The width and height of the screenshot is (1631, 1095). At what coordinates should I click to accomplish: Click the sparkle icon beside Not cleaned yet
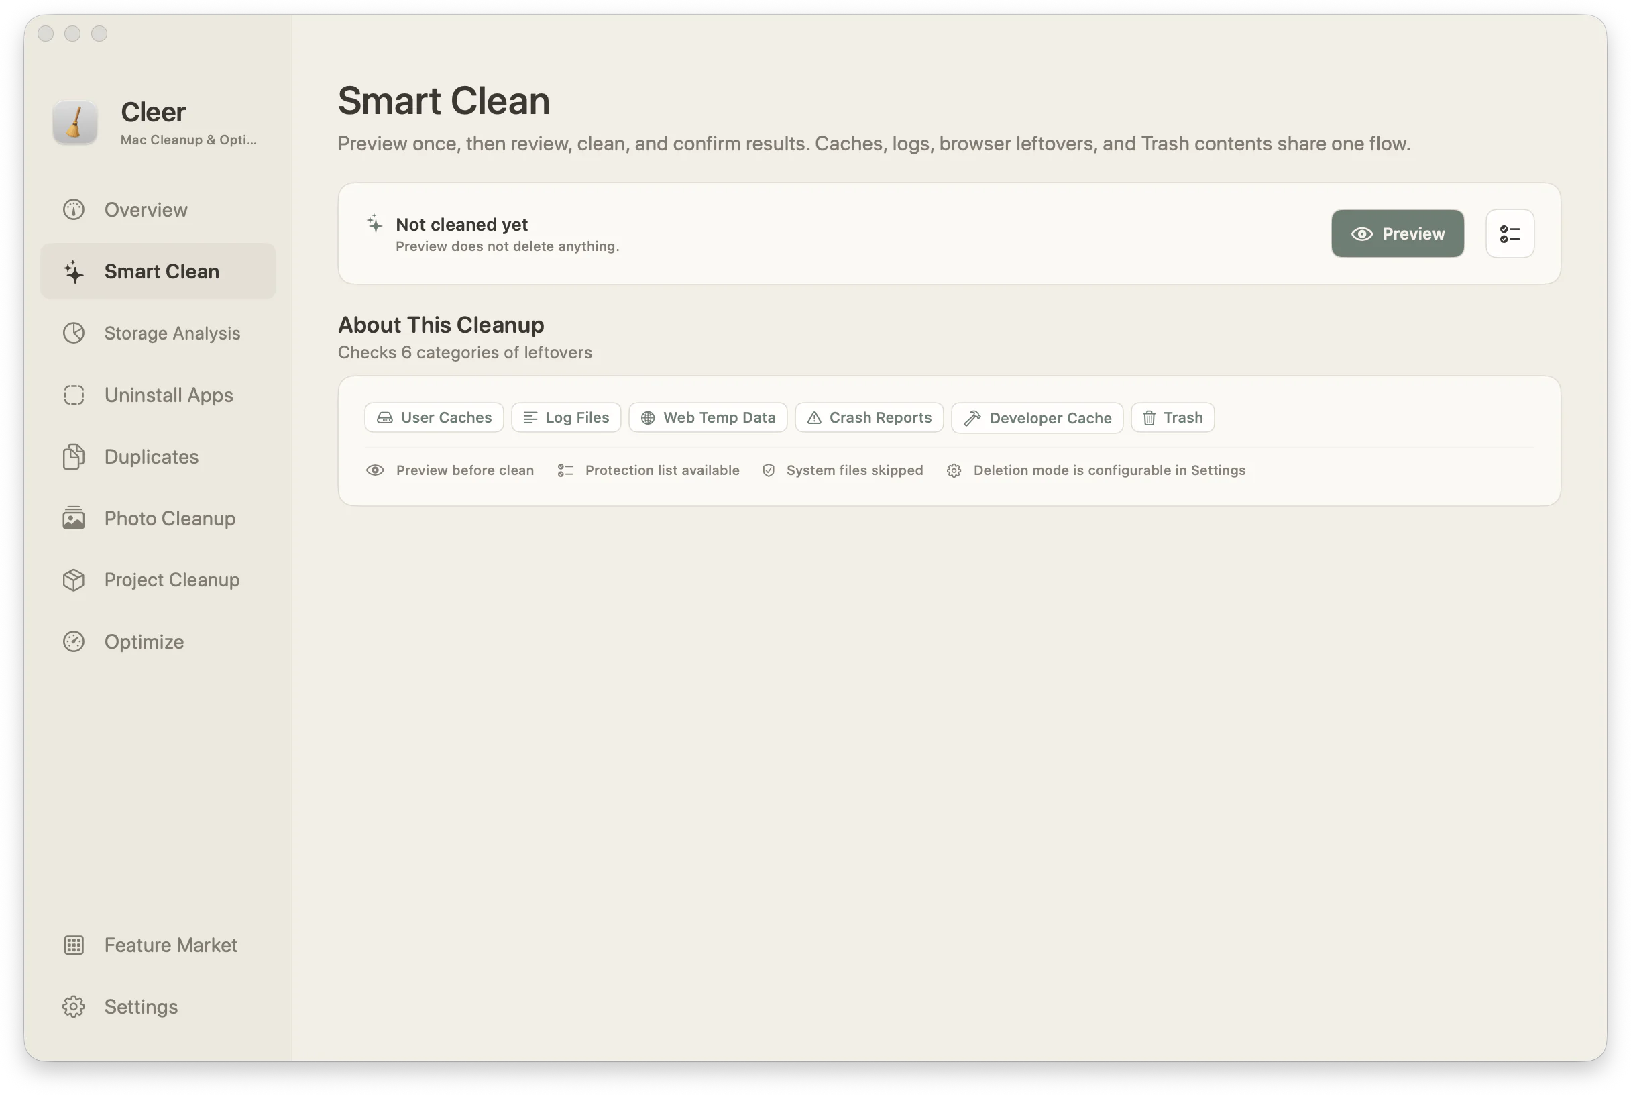(374, 223)
